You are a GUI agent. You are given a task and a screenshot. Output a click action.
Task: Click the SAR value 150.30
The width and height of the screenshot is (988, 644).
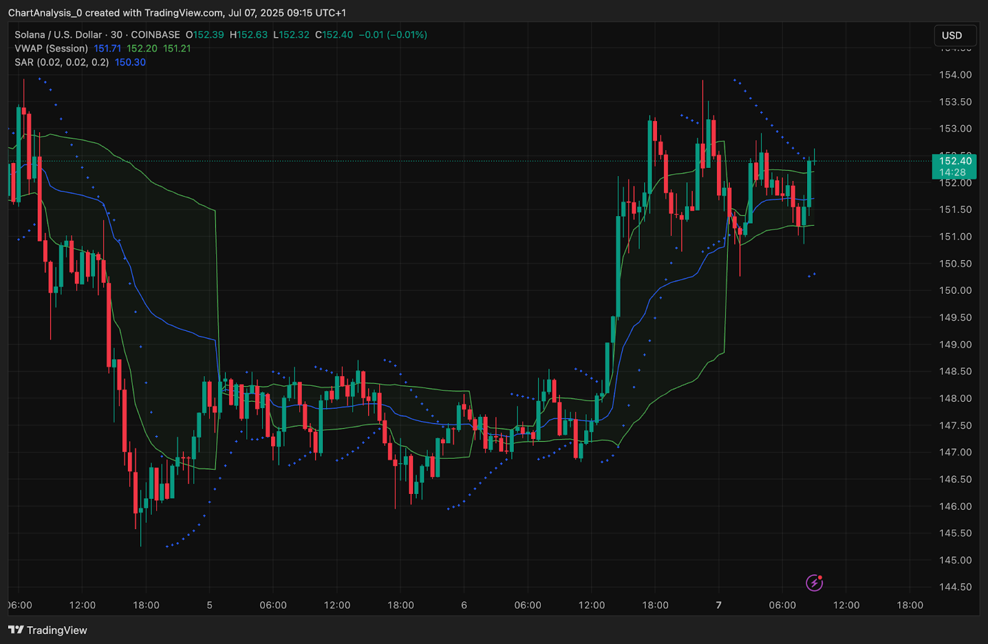click(130, 62)
